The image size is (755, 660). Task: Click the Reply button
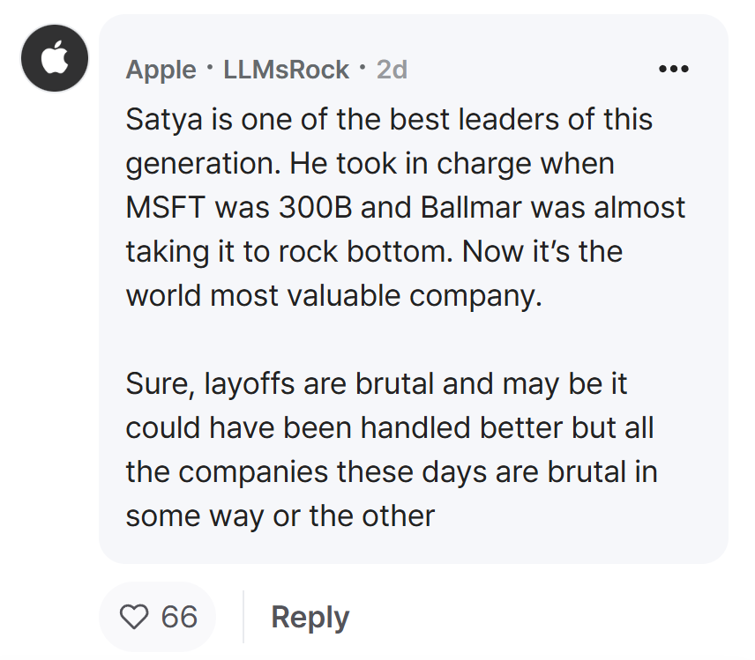(310, 617)
